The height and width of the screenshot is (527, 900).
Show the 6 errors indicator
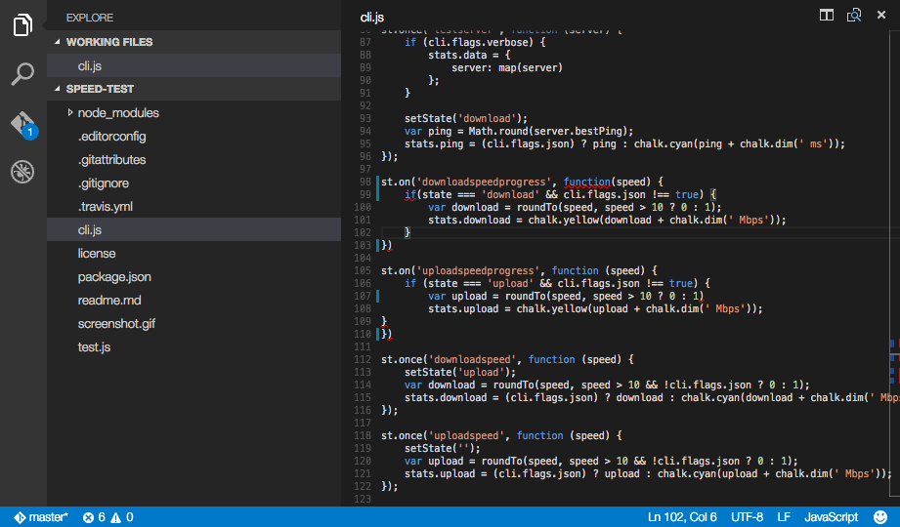[94, 517]
